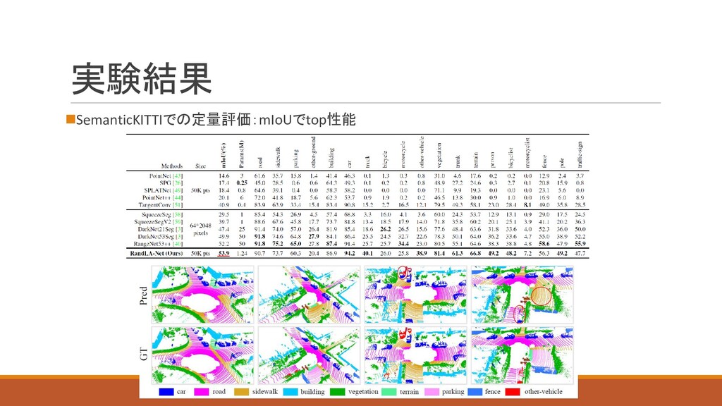Click the 'SqueezeSeg [58]' method name
Screen dimensions: 722x406
[162, 214]
